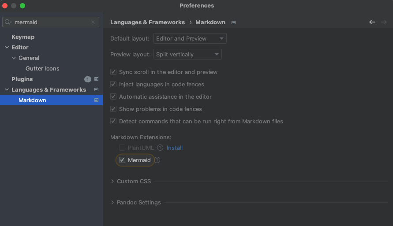Image resolution: width=393 pixels, height=226 pixels.
Task: Disable the Mermaid extension checkbox
Action: 123,160
